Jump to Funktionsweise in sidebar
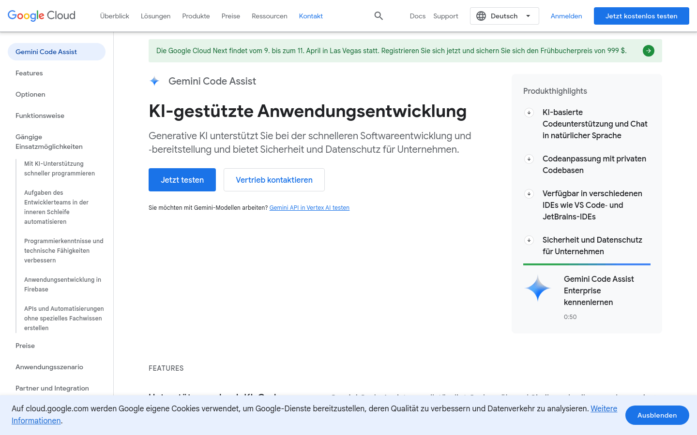Screen dimensions: 697x435 (x=40, y=116)
